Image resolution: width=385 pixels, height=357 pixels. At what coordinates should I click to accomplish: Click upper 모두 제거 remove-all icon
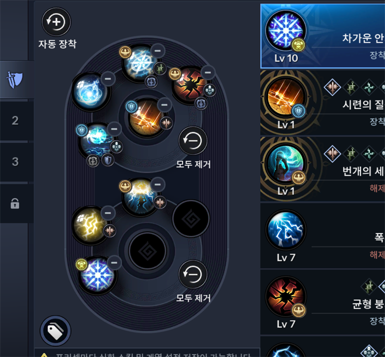pos(193,140)
